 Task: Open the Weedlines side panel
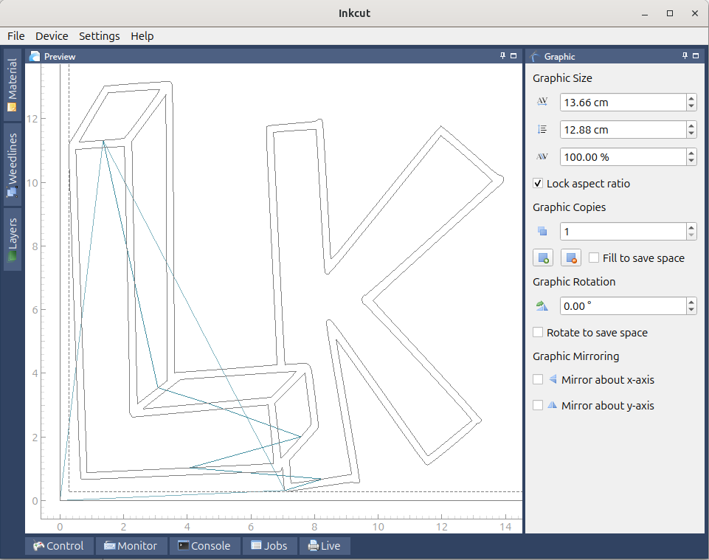13,165
